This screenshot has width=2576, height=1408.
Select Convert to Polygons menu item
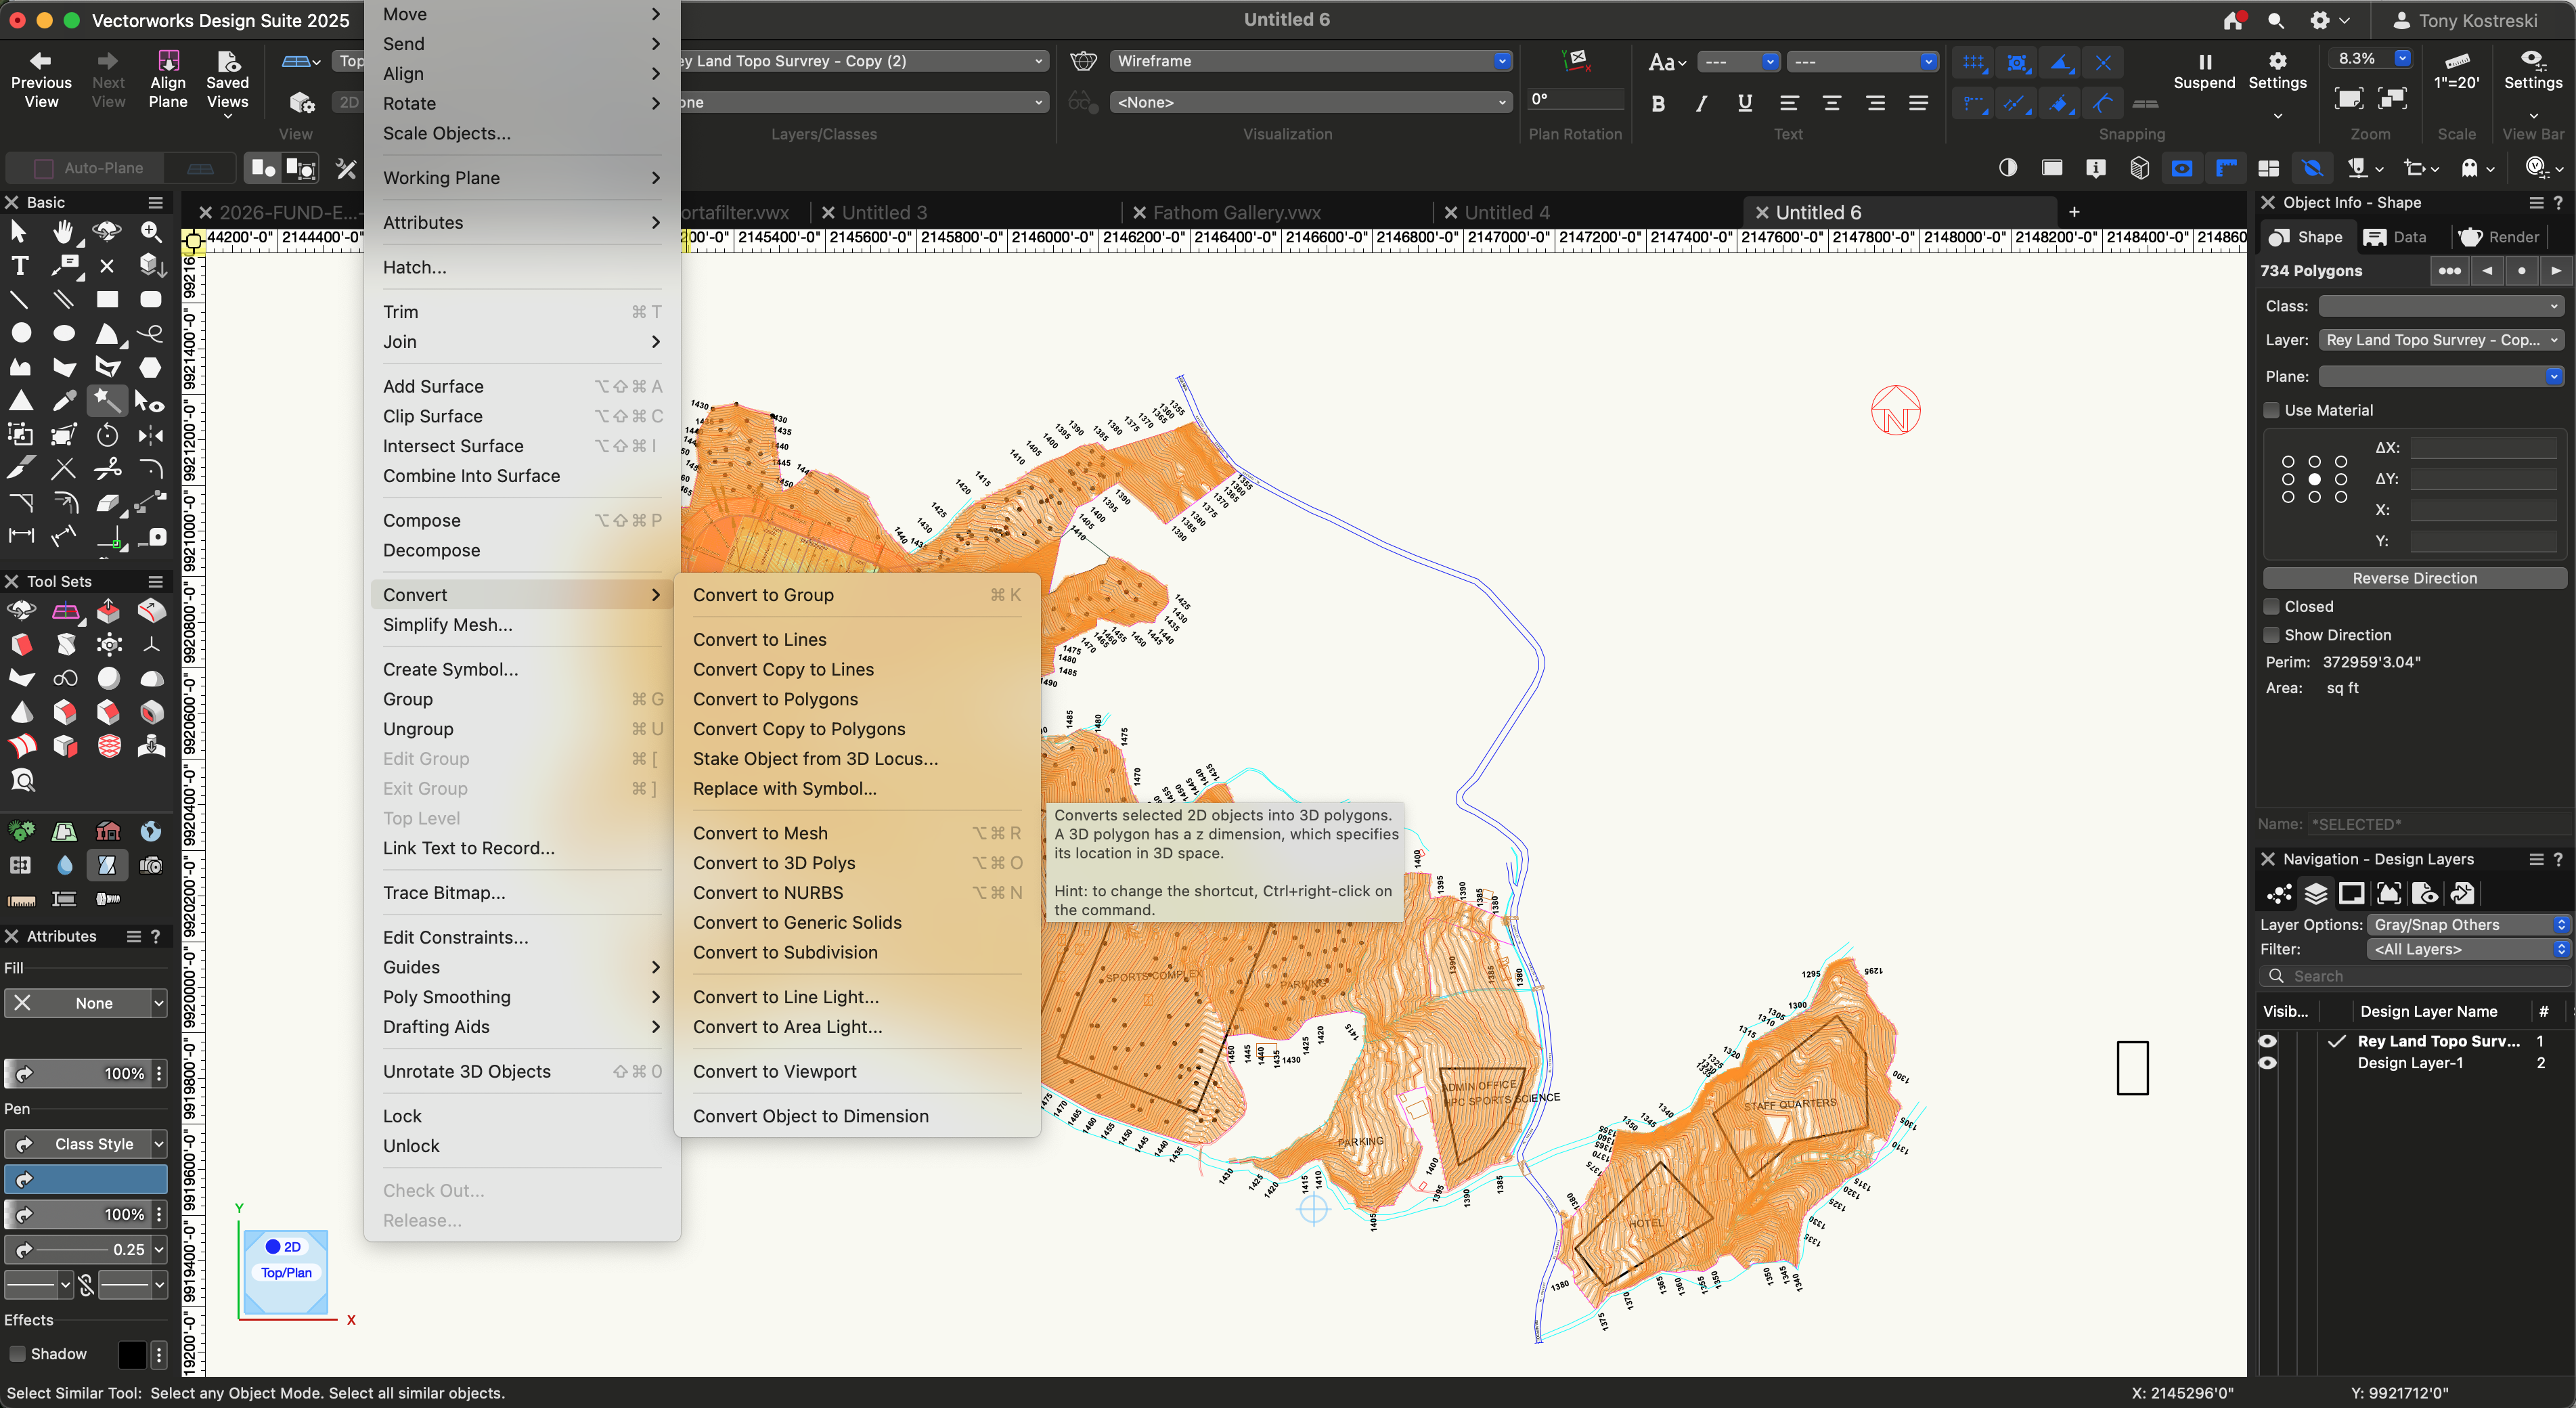(x=775, y=699)
